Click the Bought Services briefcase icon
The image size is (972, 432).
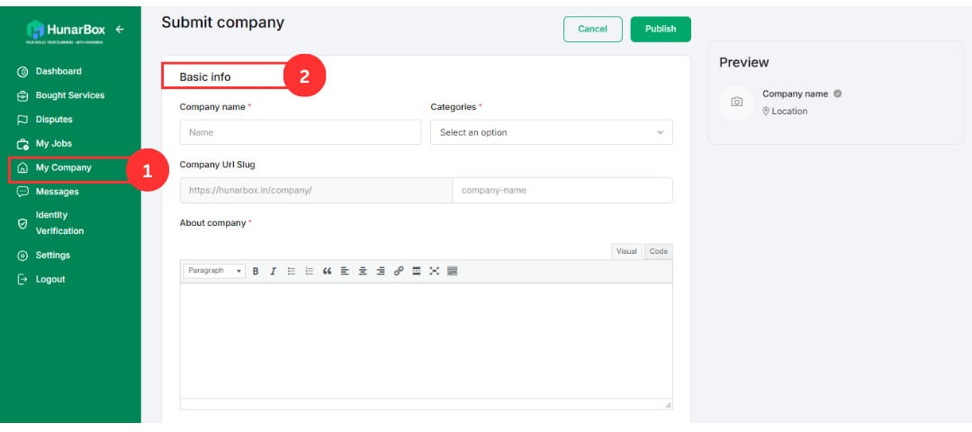coord(22,96)
